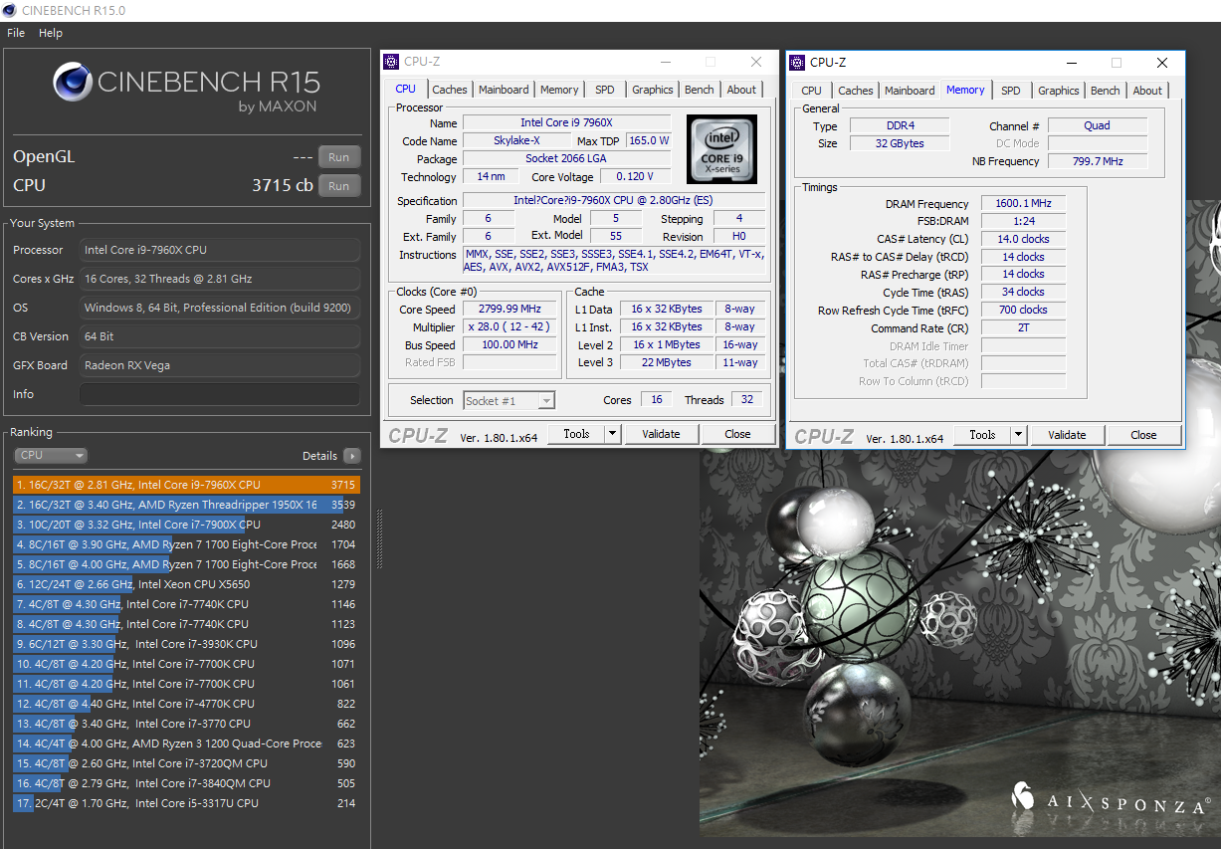Select the Intel Core i7-3770 ranking row

[187, 724]
